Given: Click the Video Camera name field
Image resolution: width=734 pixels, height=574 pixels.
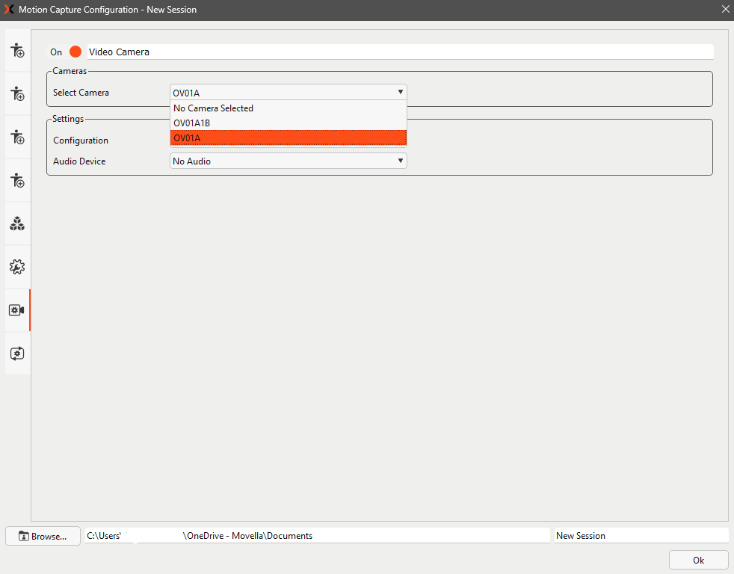Looking at the screenshot, I should click(x=400, y=52).
